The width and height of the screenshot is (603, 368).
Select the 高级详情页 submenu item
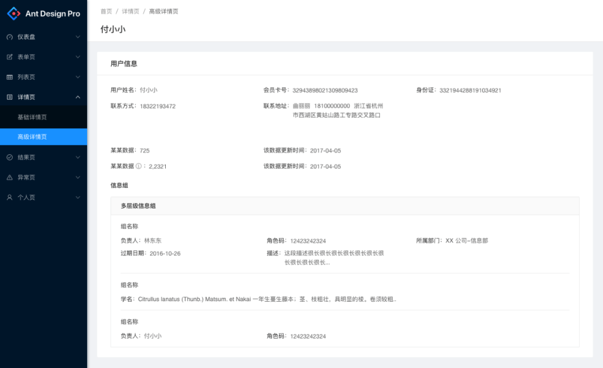pos(44,137)
